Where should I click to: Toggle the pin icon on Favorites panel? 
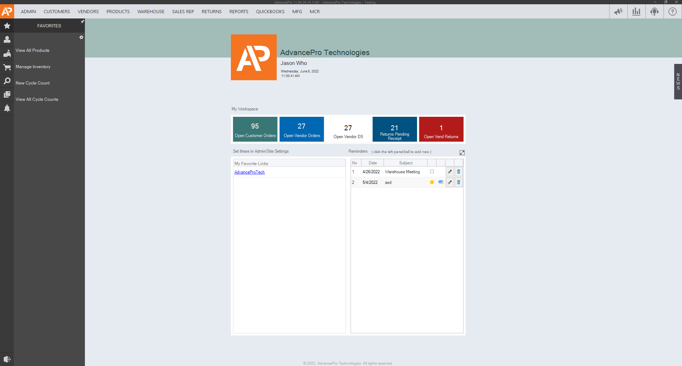82,22
